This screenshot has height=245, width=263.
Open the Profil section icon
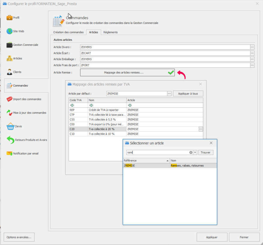pyautogui.click(x=9, y=18)
